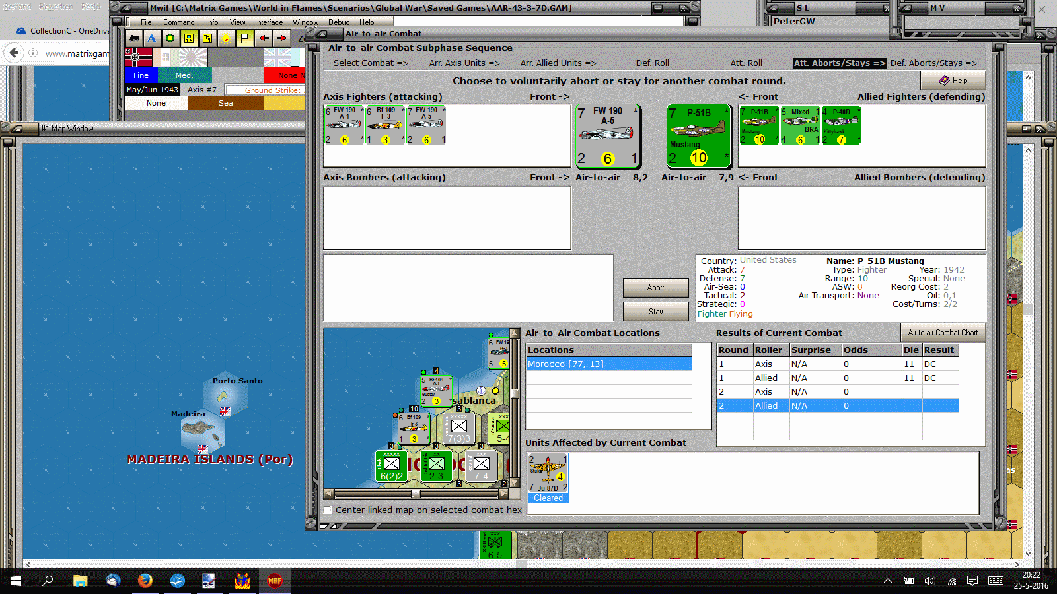Click the blue letter A toolbar icon

(152, 38)
